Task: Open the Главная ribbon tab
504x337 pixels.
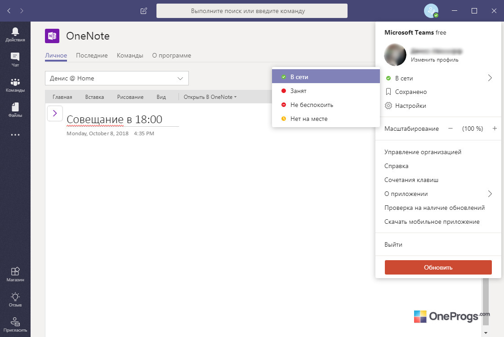Action: (62, 97)
